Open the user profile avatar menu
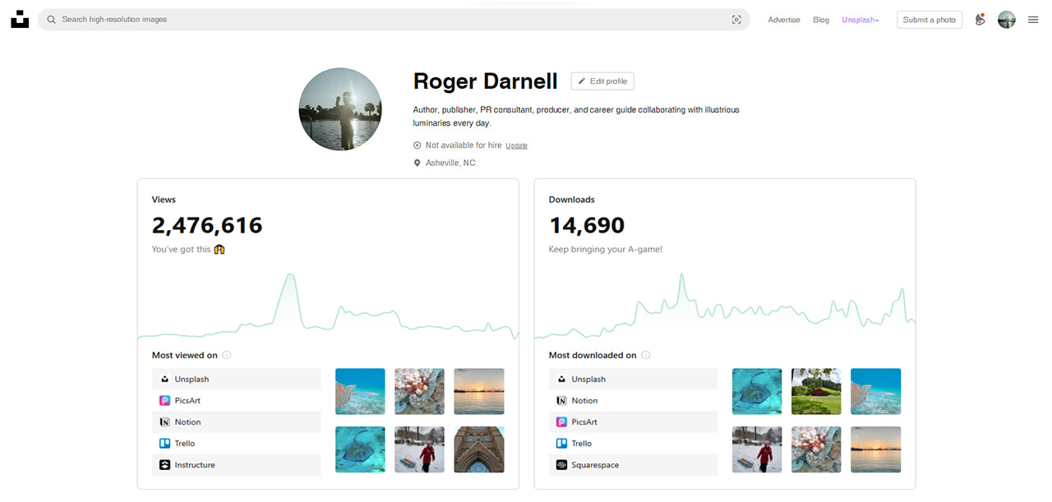The image size is (1052, 502). [1007, 20]
